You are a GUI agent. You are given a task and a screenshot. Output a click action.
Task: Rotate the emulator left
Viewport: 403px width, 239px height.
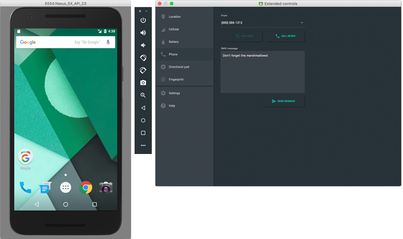click(x=143, y=58)
